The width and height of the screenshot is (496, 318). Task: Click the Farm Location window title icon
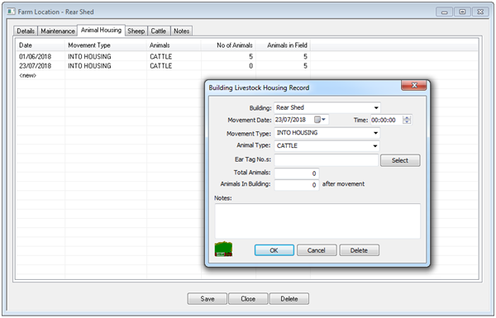[x=12, y=12]
